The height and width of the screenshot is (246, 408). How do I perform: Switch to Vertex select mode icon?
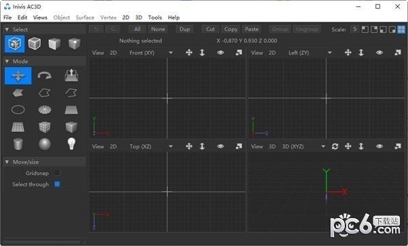(74, 43)
